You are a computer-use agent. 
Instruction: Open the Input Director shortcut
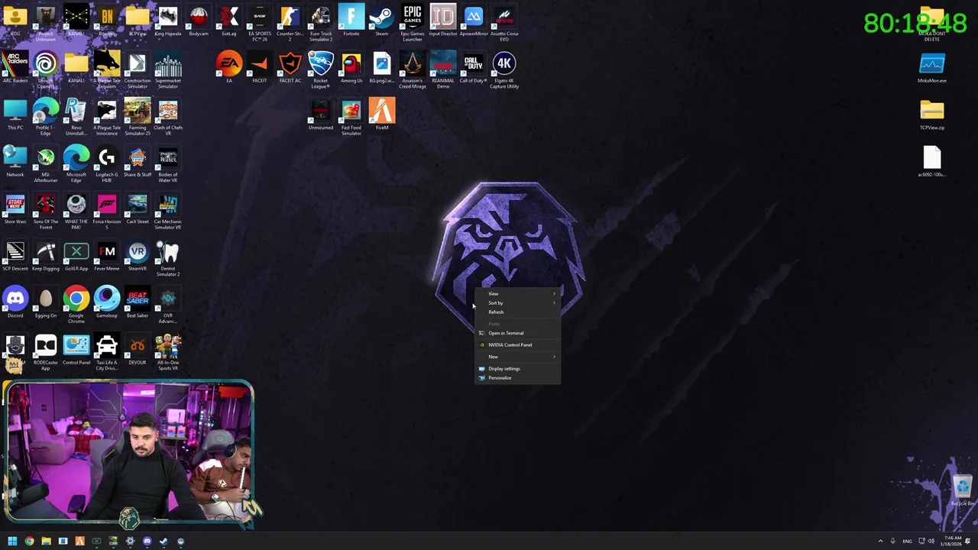tap(443, 21)
